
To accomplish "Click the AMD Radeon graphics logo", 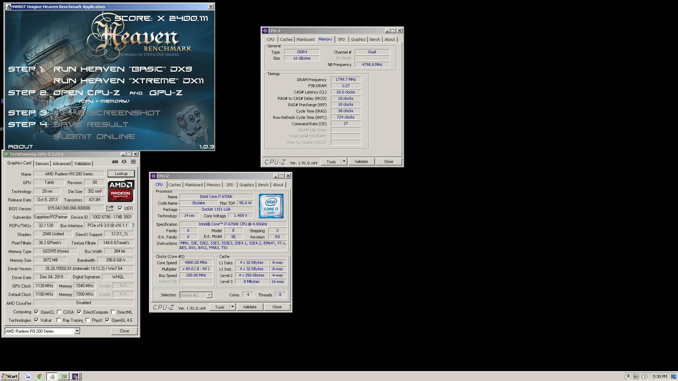I will (x=121, y=190).
